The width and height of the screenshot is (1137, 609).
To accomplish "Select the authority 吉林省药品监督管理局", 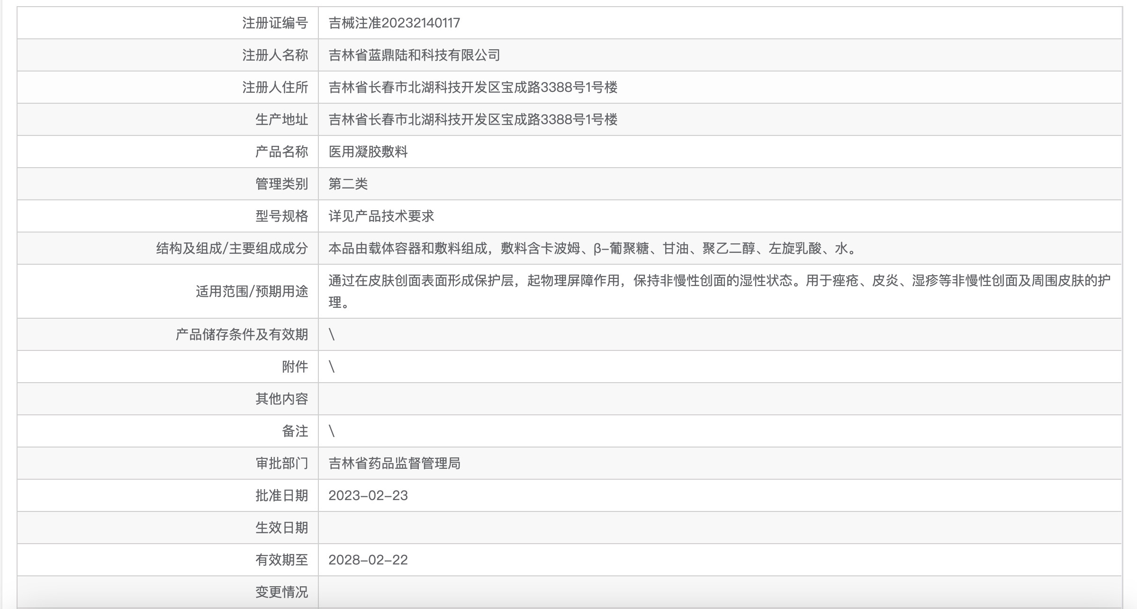I will 395,463.
